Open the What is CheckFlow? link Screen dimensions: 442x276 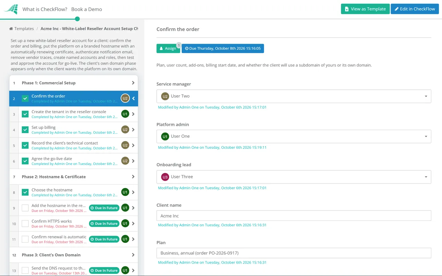pyautogui.click(x=45, y=9)
